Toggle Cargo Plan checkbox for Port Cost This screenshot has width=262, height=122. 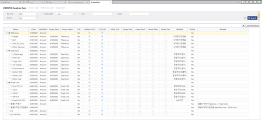coord(128,58)
